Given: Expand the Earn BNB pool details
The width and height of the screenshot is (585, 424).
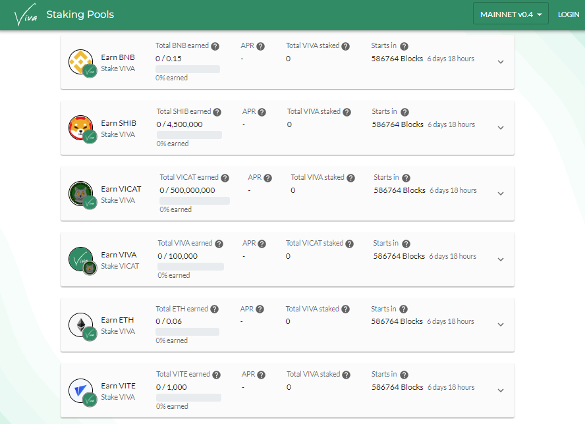Looking at the screenshot, I should [501, 61].
